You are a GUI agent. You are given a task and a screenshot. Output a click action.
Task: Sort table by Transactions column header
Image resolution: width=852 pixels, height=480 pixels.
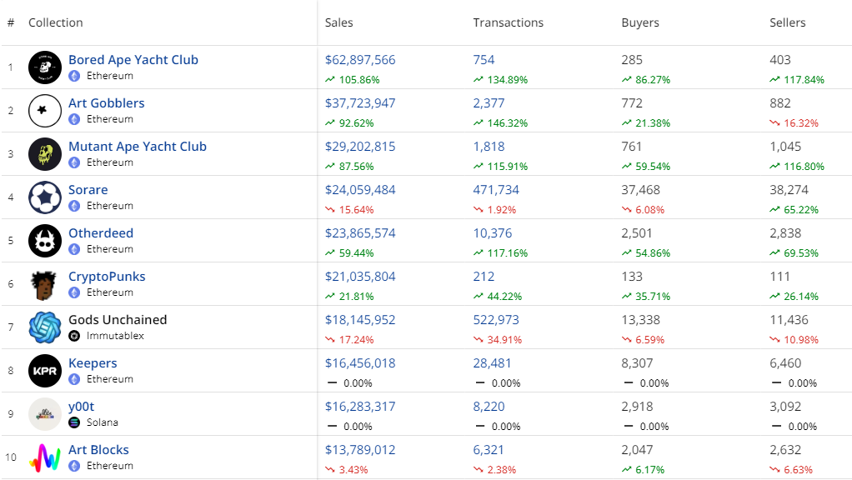508,22
